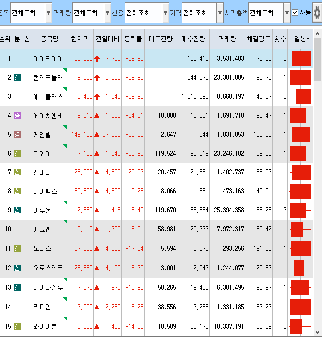Screen dimensions: 322x337
Task: Click the 신 badge in 디와이 row
Action: (17, 153)
